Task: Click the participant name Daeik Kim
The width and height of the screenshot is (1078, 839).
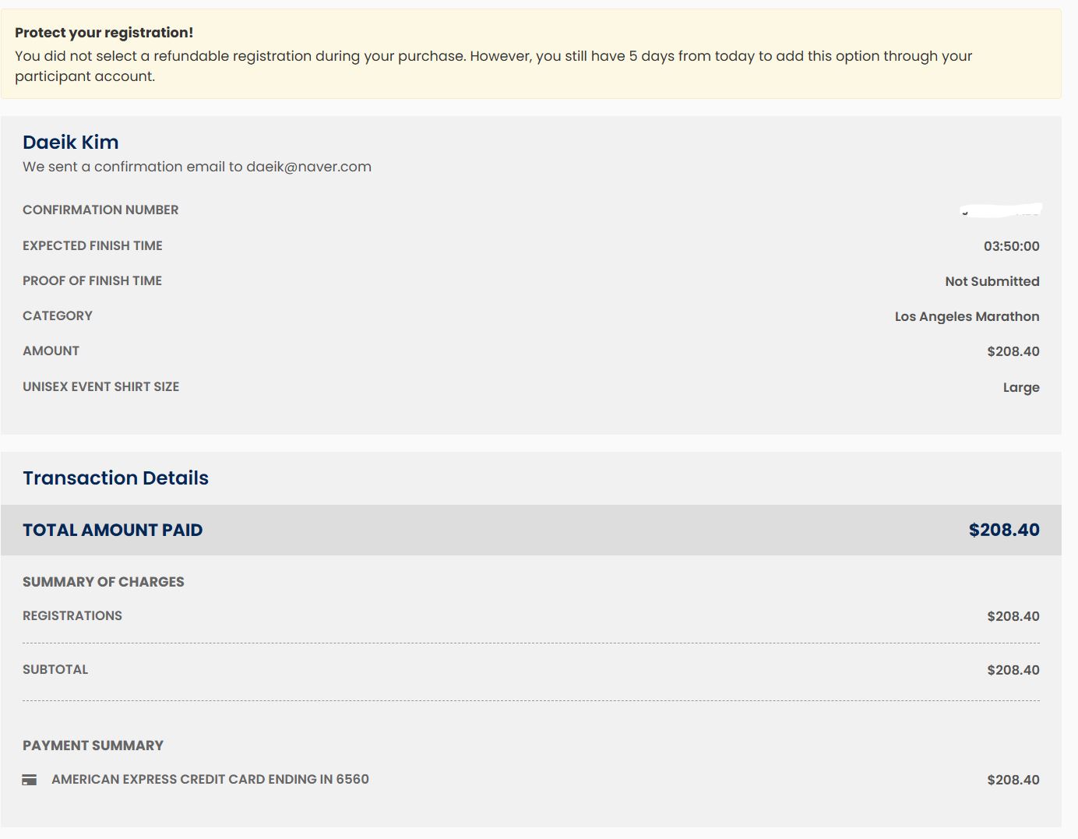Action: [x=71, y=143]
